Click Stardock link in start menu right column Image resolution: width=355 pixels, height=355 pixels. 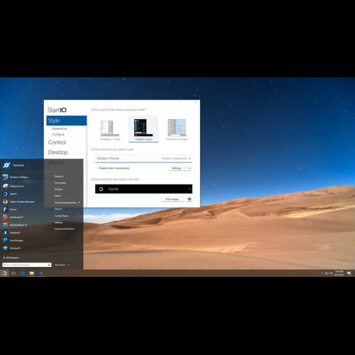(x=59, y=176)
